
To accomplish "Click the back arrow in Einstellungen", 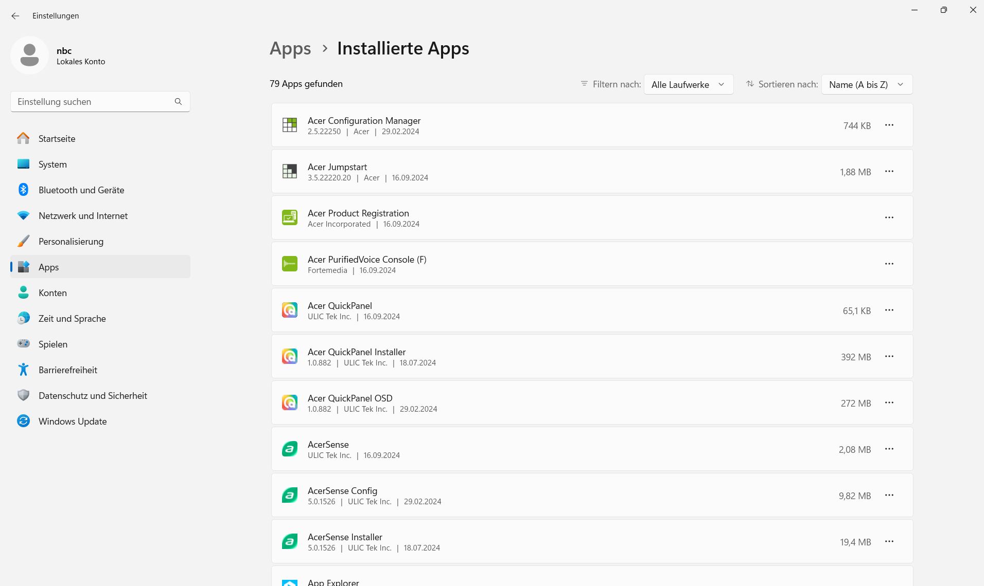I will tap(15, 16).
